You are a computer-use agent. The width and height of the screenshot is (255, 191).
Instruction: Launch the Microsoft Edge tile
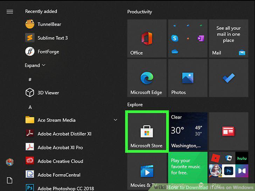147,78
